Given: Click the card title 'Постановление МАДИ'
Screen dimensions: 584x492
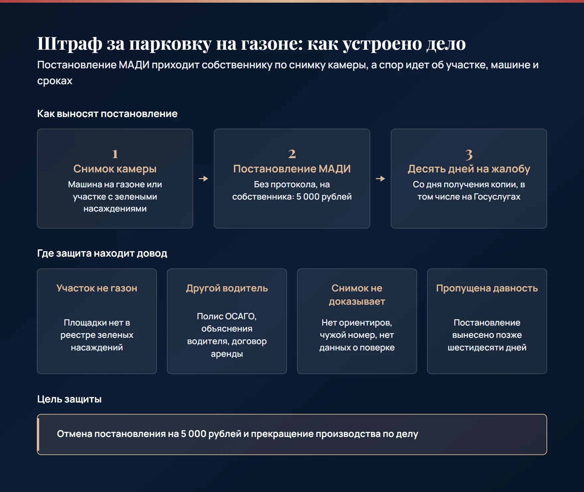Looking at the screenshot, I should (292, 169).
